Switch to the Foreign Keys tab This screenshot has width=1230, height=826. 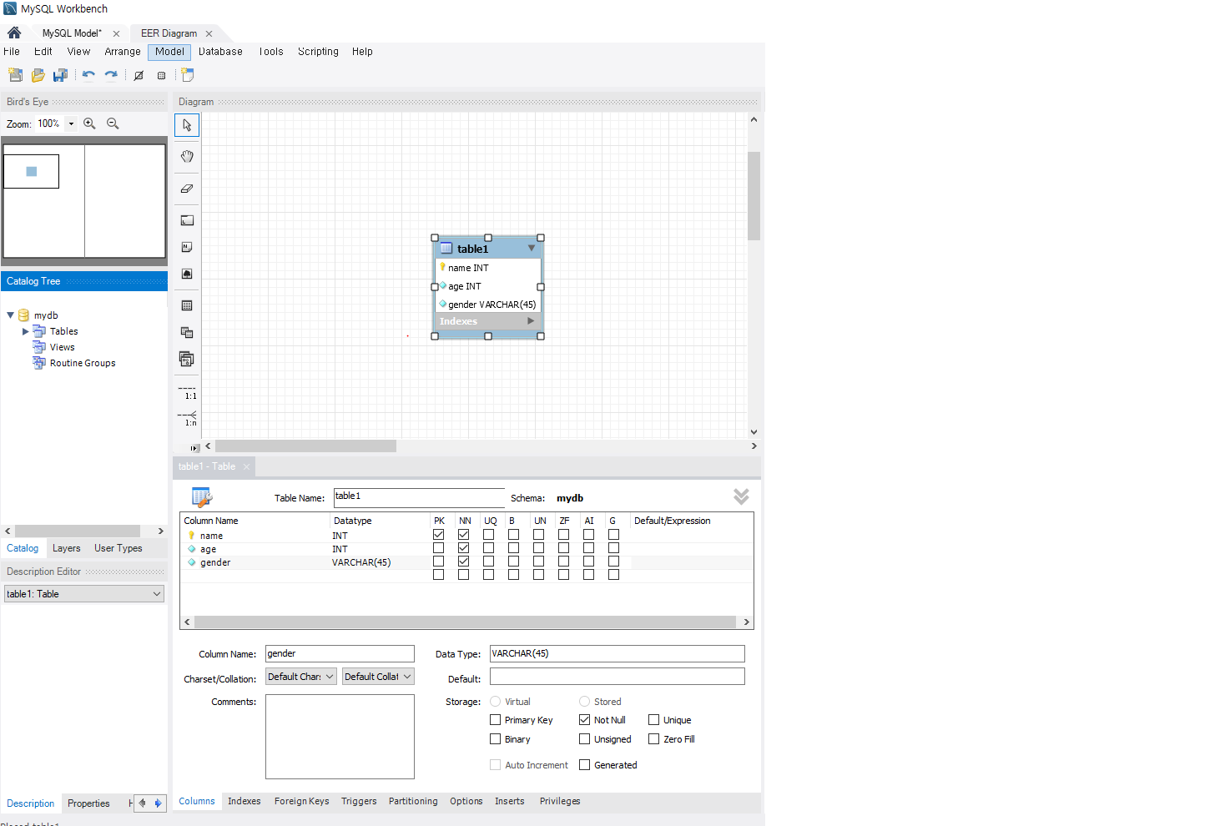pos(301,801)
